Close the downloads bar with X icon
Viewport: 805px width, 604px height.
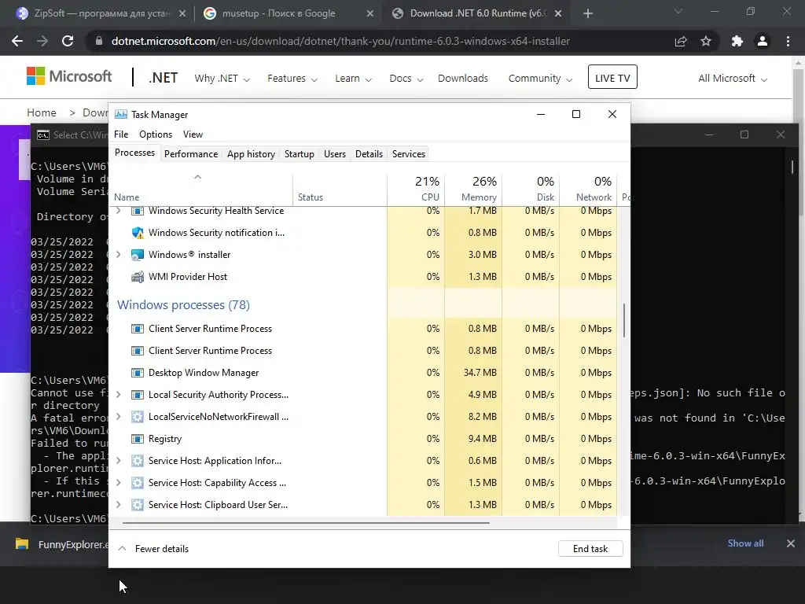(x=791, y=543)
